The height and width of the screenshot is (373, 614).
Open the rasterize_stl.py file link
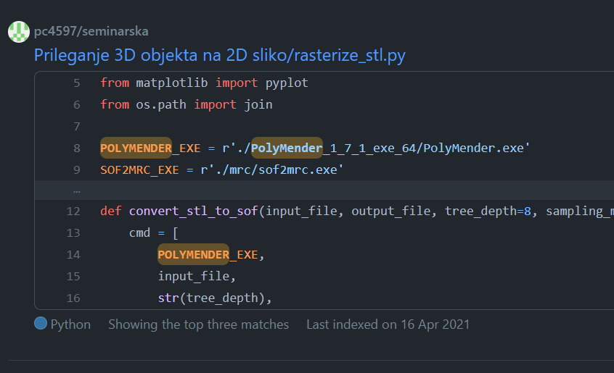click(x=220, y=55)
